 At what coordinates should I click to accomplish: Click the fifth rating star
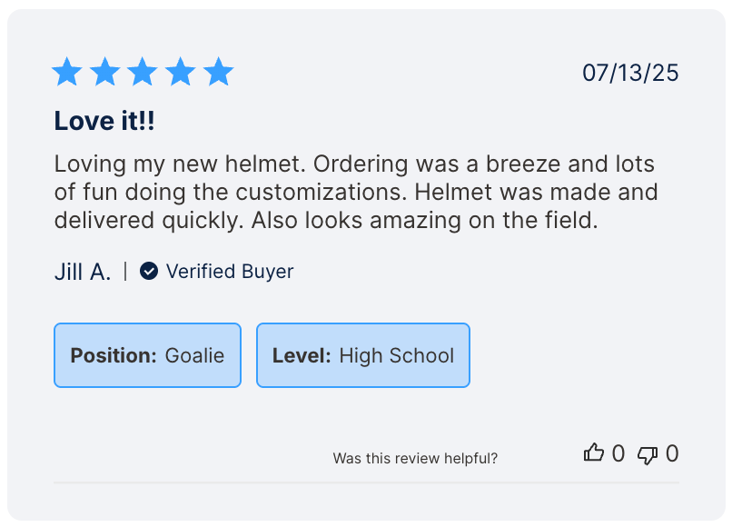218,72
